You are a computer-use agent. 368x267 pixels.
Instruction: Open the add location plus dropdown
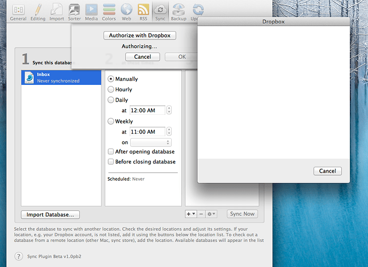191,214
